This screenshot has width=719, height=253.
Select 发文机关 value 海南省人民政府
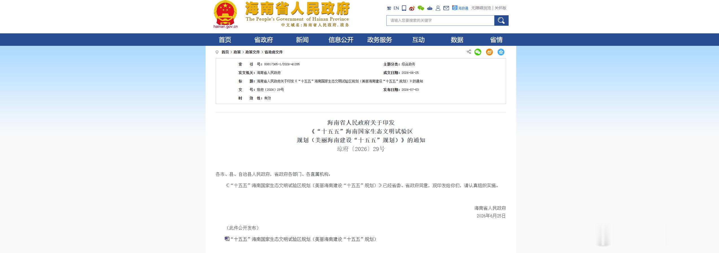coord(269,73)
